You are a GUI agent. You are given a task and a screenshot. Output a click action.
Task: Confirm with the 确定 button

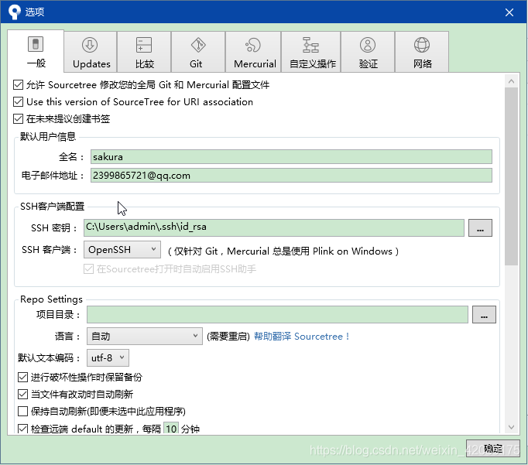(x=493, y=448)
